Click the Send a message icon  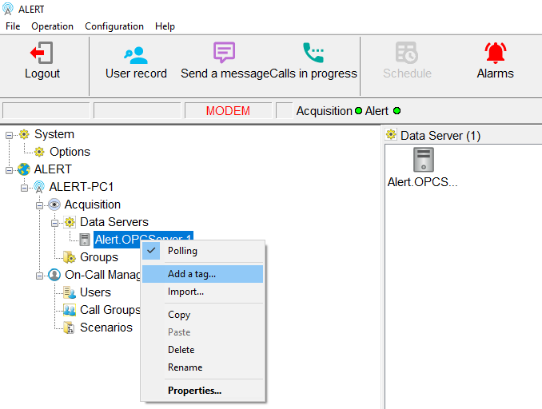coord(225,54)
